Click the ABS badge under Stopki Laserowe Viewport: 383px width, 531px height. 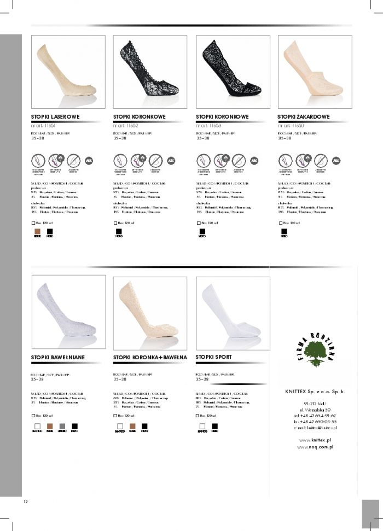pos(89,161)
